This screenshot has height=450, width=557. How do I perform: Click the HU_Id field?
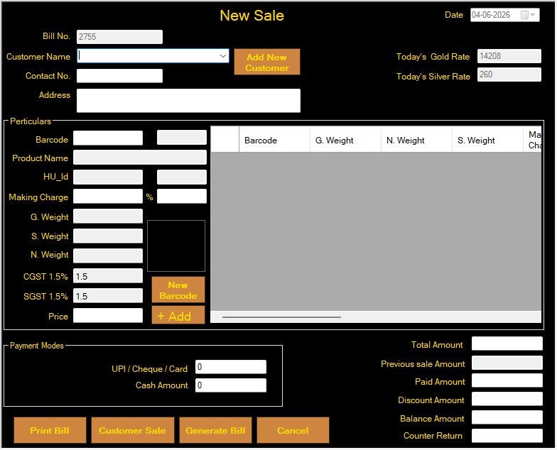tap(108, 177)
